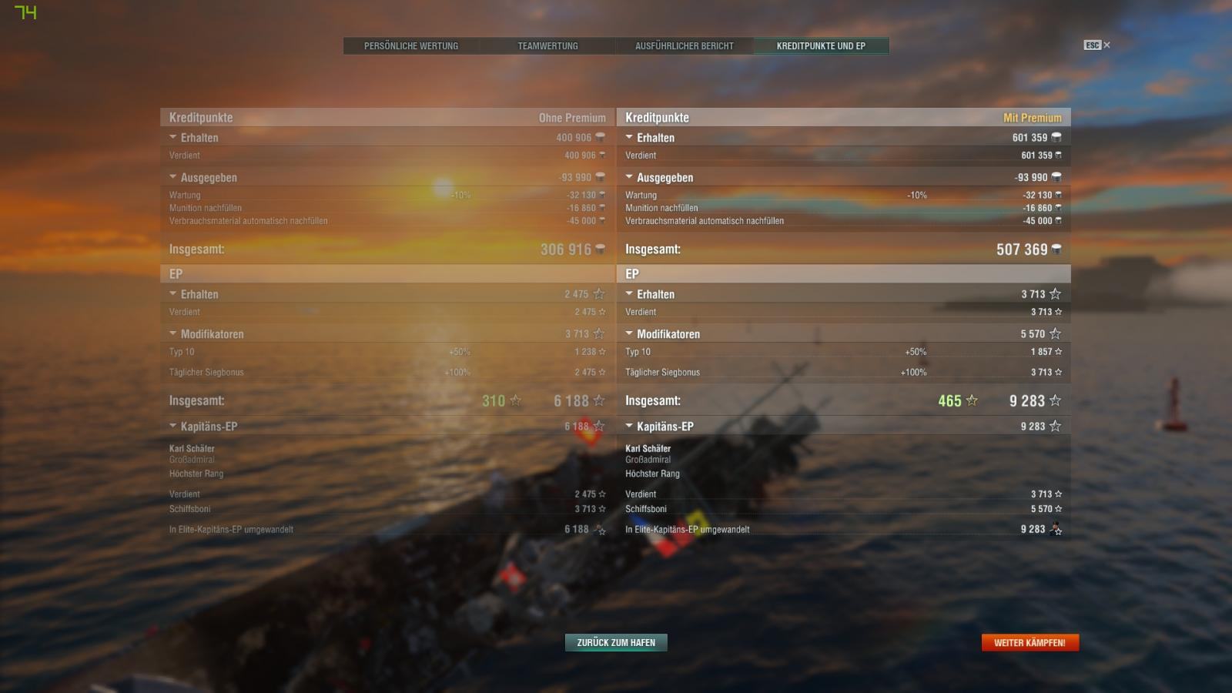The image size is (1232, 693).
Task: Click the credits icon next to 601 359 Erhalten
Action: (1056, 137)
